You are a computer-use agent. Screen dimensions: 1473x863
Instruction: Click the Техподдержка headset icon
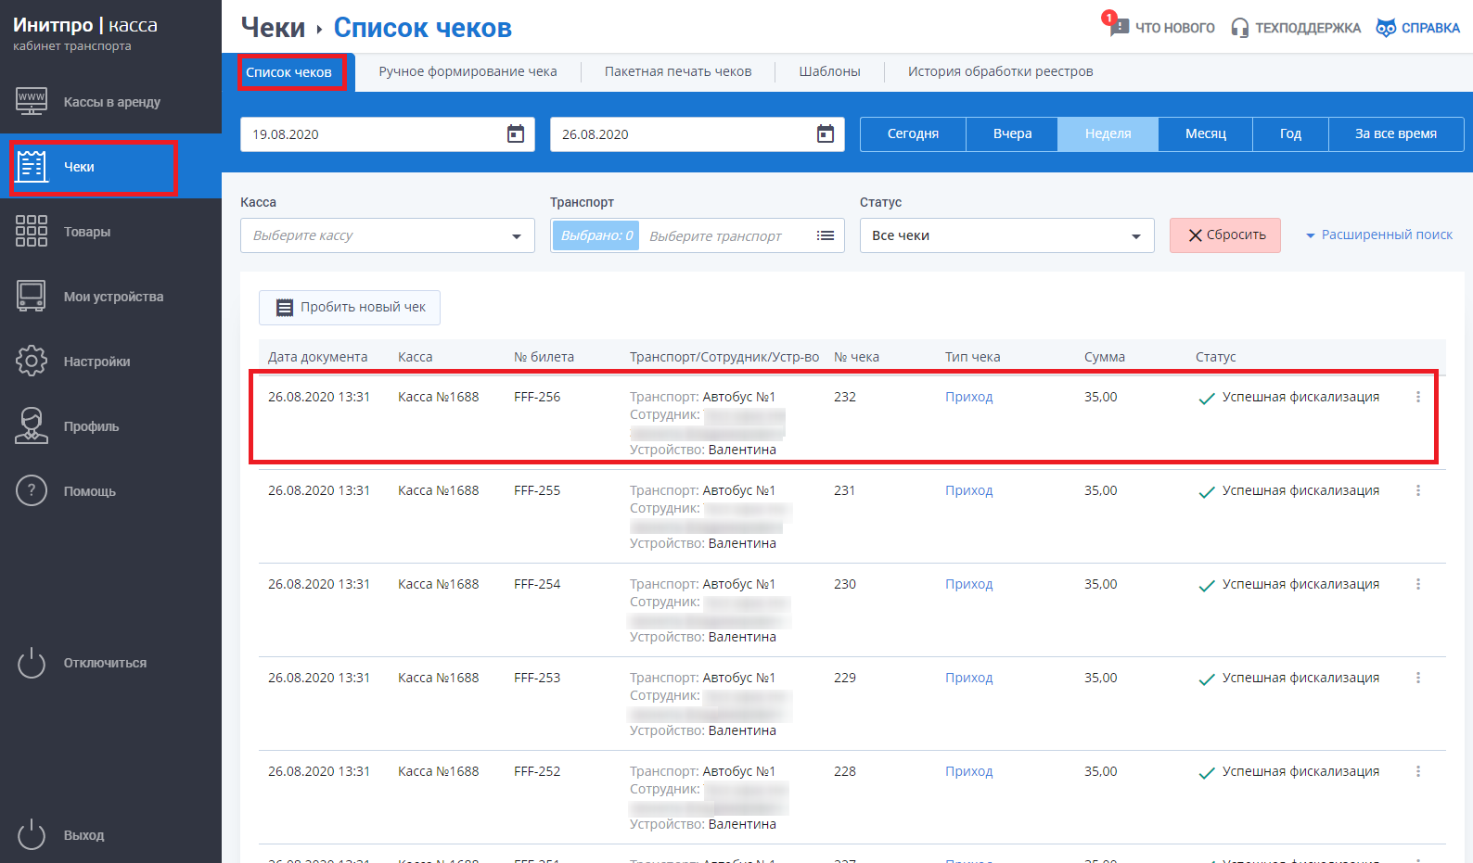(x=1240, y=28)
